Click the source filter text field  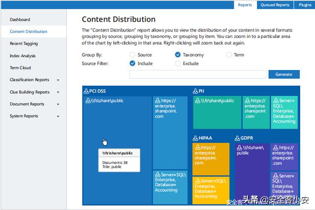click(x=198, y=74)
